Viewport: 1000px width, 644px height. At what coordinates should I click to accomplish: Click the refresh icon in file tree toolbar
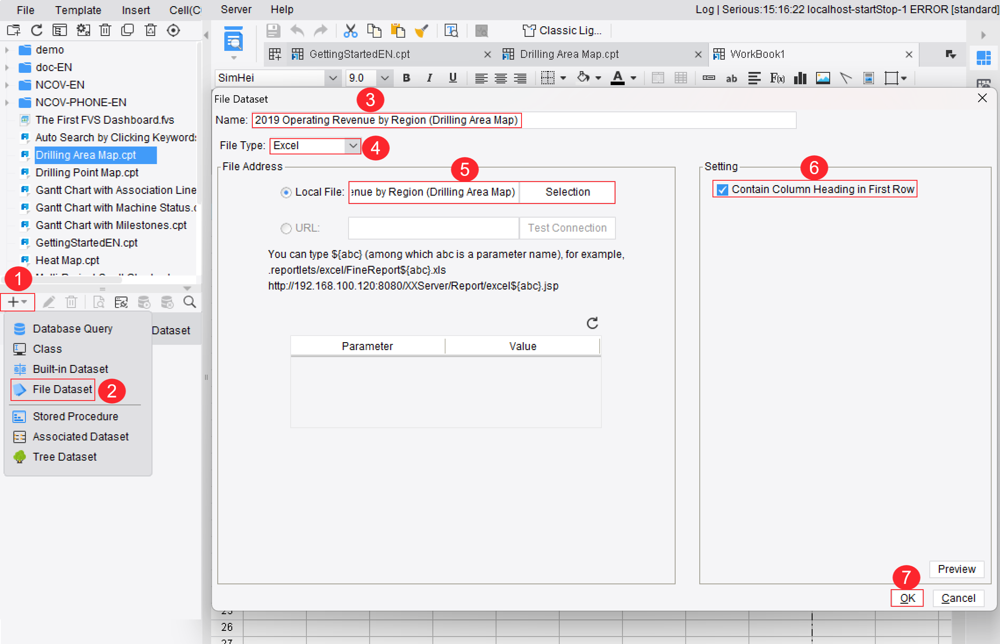pyautogui.click(x=37, y=30)
